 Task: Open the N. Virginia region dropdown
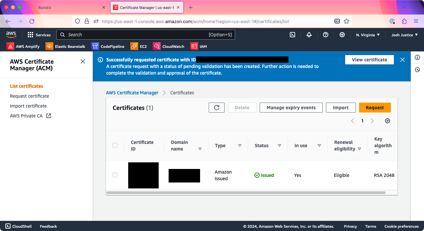pyautogui.click(x=368, y=35)
